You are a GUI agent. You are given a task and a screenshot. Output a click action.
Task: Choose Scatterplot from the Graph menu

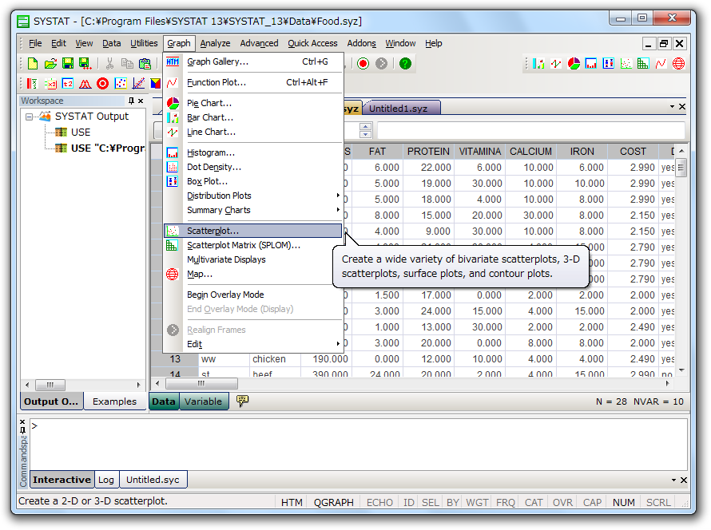point(253,231)
